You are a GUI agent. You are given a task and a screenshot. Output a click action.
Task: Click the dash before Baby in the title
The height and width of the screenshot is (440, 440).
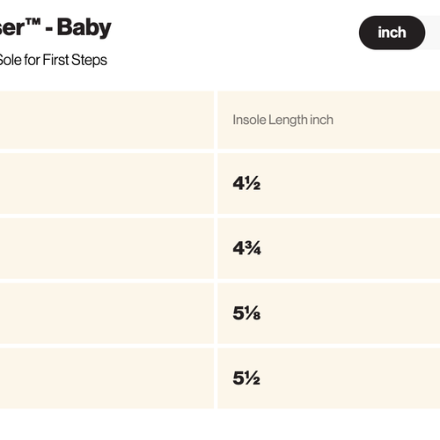coord(49,30)
